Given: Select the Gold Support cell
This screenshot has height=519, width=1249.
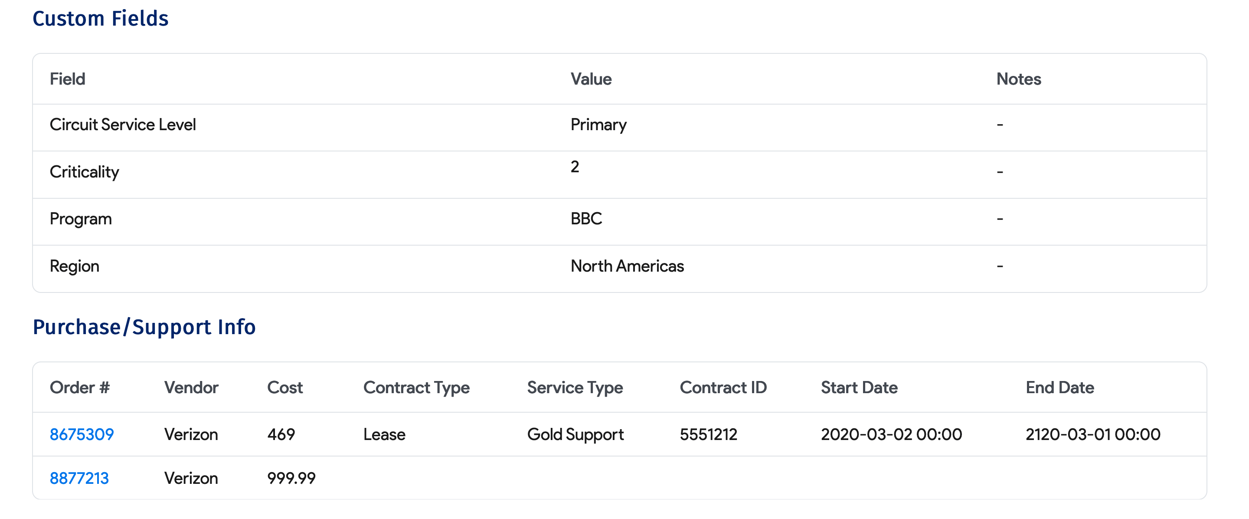Looking at the screenshot, I should click(x=575, y=434).
